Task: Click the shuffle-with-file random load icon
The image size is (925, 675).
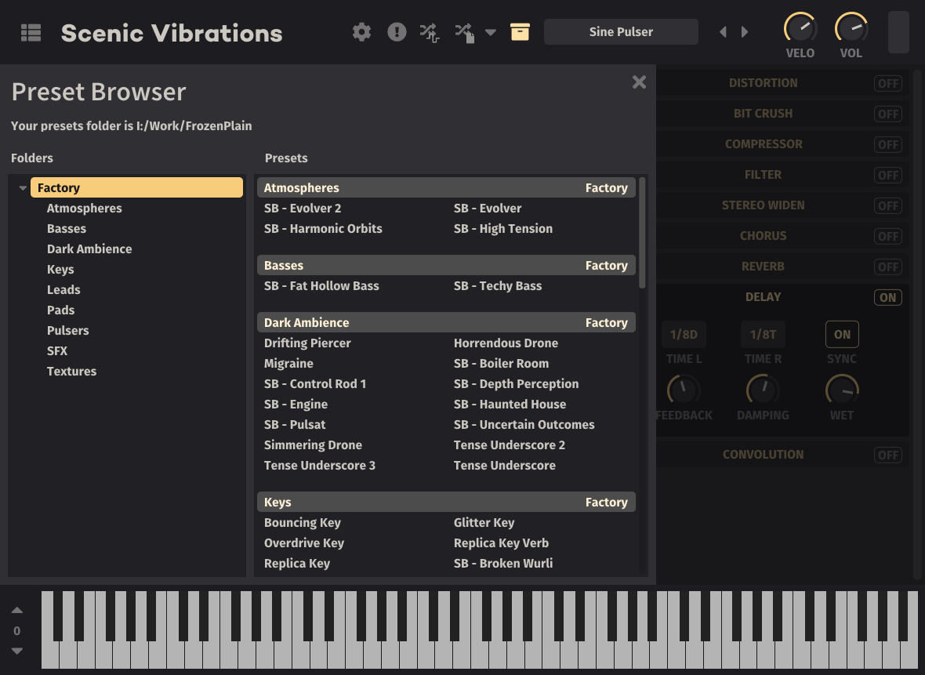Action: [464, 31]
